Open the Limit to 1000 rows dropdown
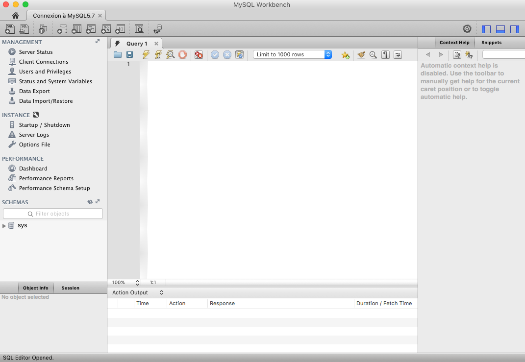Viewport: 525px width, 362px height. (293, 55)
